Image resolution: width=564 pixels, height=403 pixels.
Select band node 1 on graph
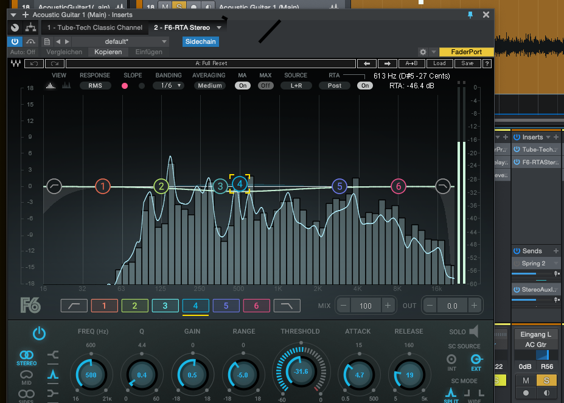(x=102, y=186)
